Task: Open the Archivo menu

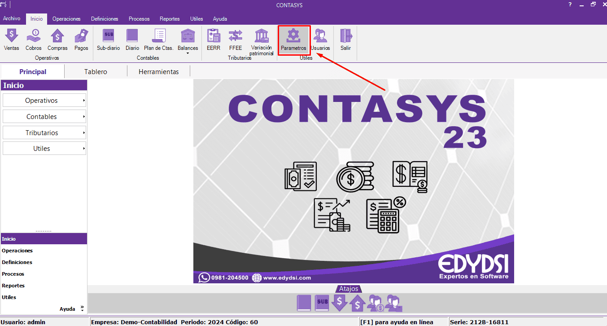Action: point(12,19)
